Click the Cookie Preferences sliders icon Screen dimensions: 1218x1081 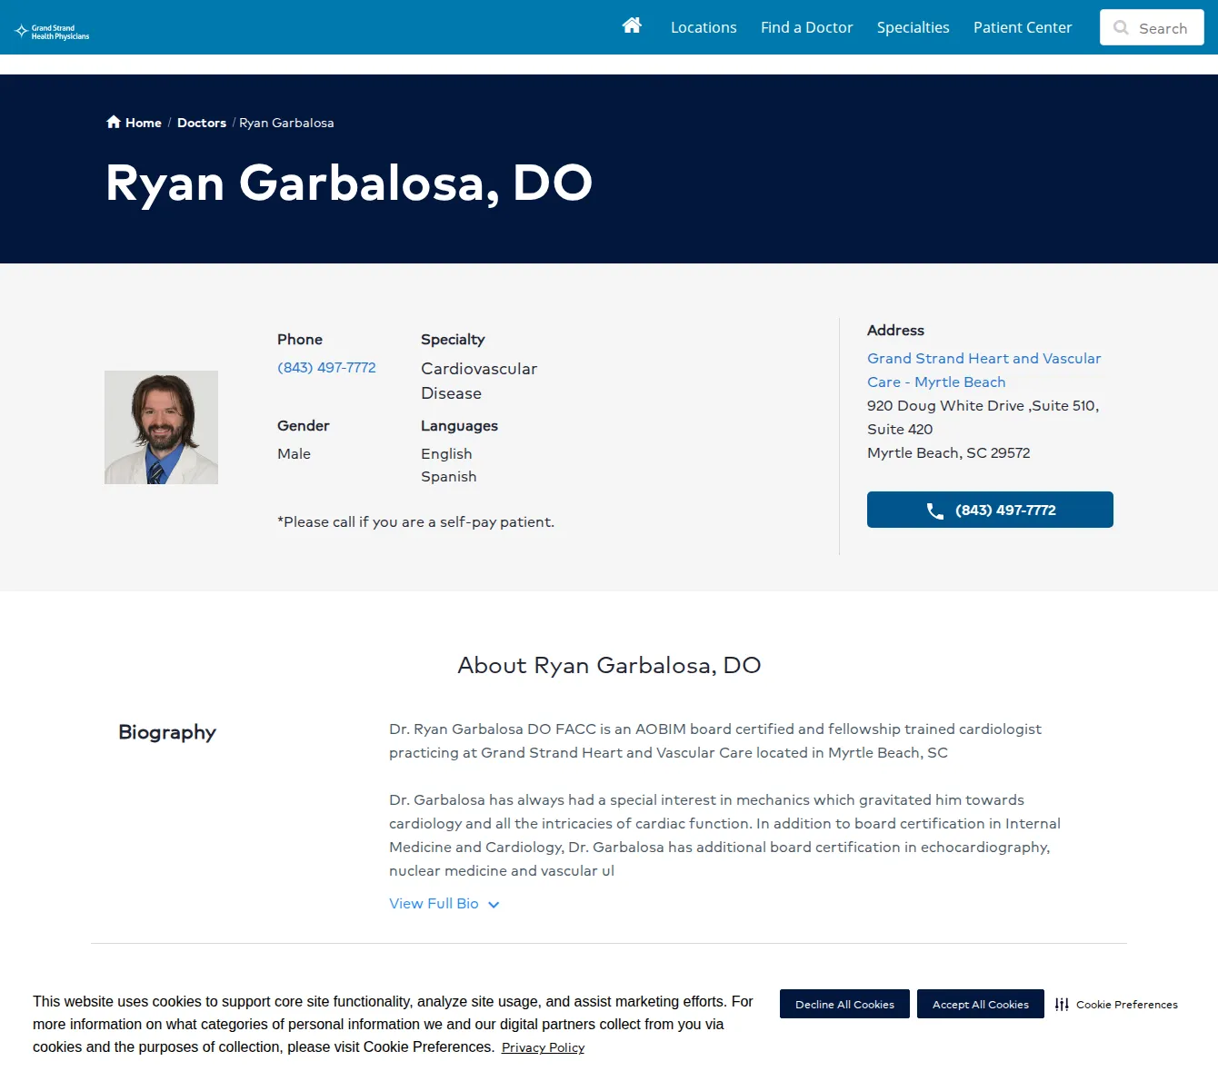1062,1004
